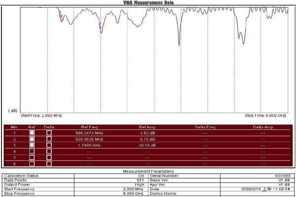
Task: Enable the Delta checkbox for marker 6
Action: pyautogui.click(x=49, y=163)
